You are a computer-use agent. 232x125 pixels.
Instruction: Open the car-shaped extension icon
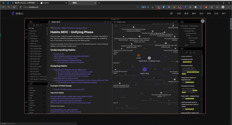coord(190,7)
